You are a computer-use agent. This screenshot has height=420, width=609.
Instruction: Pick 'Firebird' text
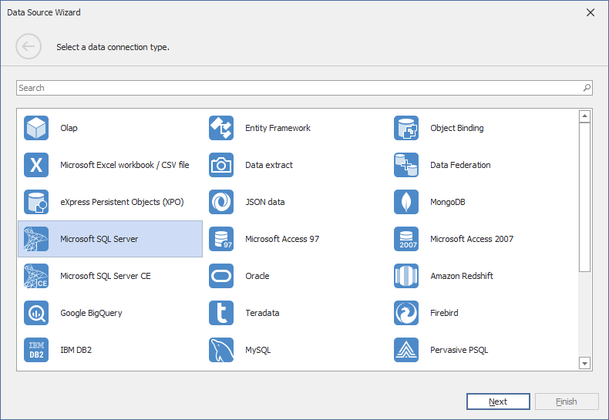point(444,313)
